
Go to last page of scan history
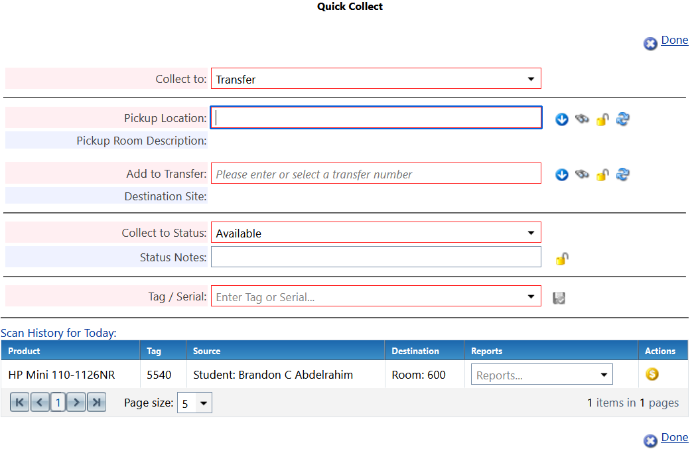coord(97,403)
